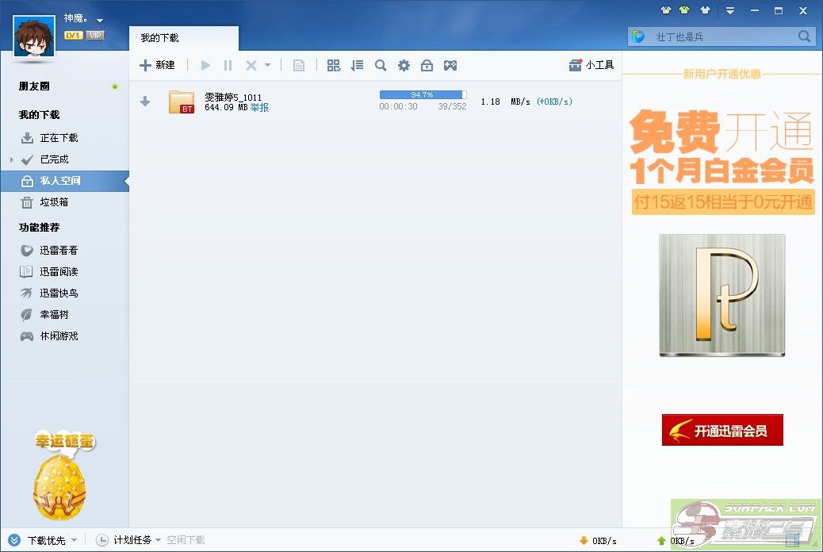Select the 我的下载 tab
The width and height of the screenshot is (823, 552).
[x=184, y=38]
